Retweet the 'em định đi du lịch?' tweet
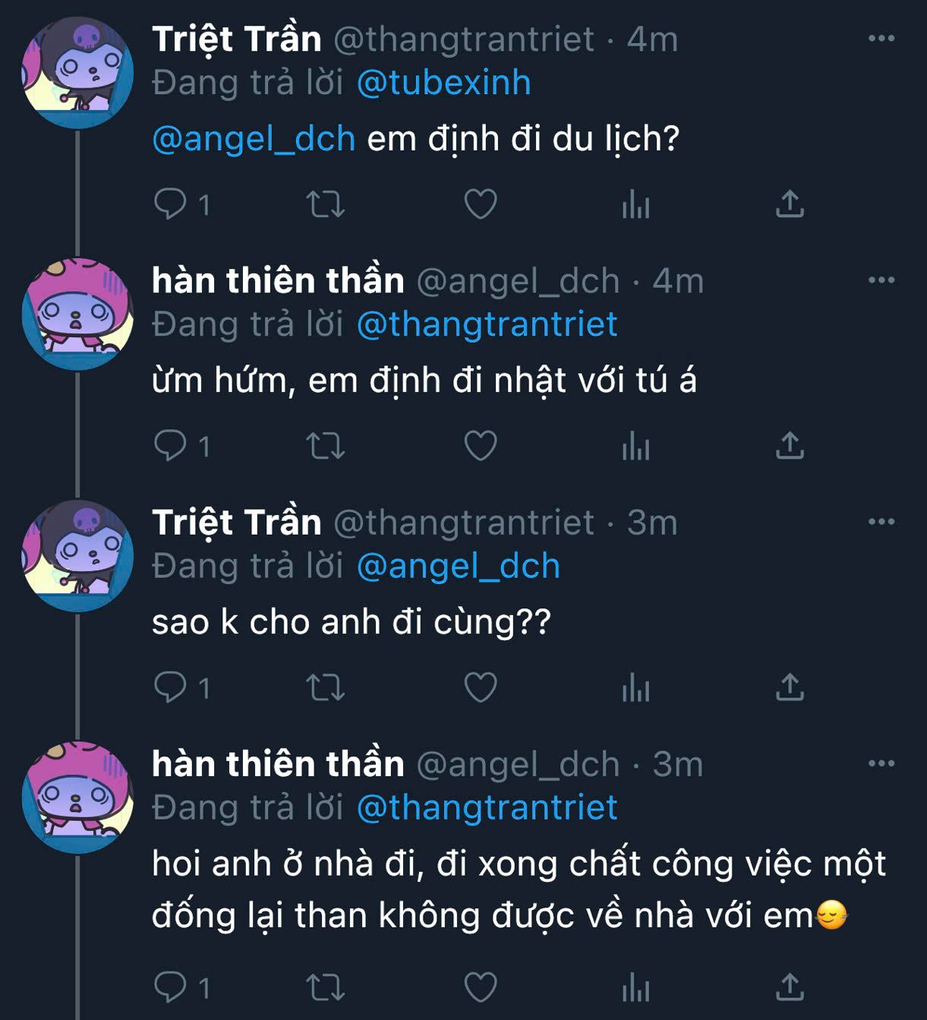This screenshot has height=1020, width=927. pyautogui.click(x=325, y=204)
